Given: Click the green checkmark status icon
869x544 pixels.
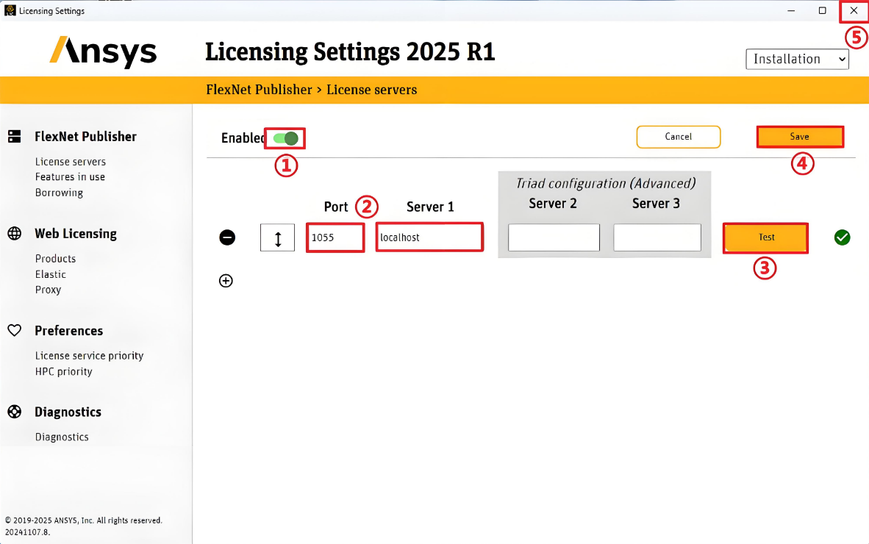Looking at the screenshot, I should tap(842, 237).
